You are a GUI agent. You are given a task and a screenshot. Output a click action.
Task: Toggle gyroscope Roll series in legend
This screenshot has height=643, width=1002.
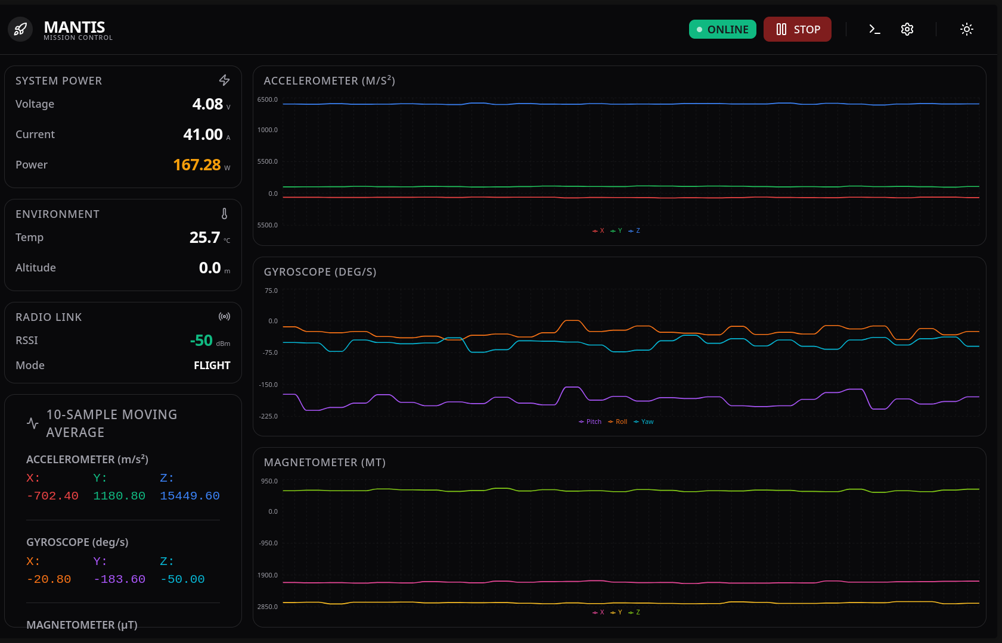click(x=618, y=422)
